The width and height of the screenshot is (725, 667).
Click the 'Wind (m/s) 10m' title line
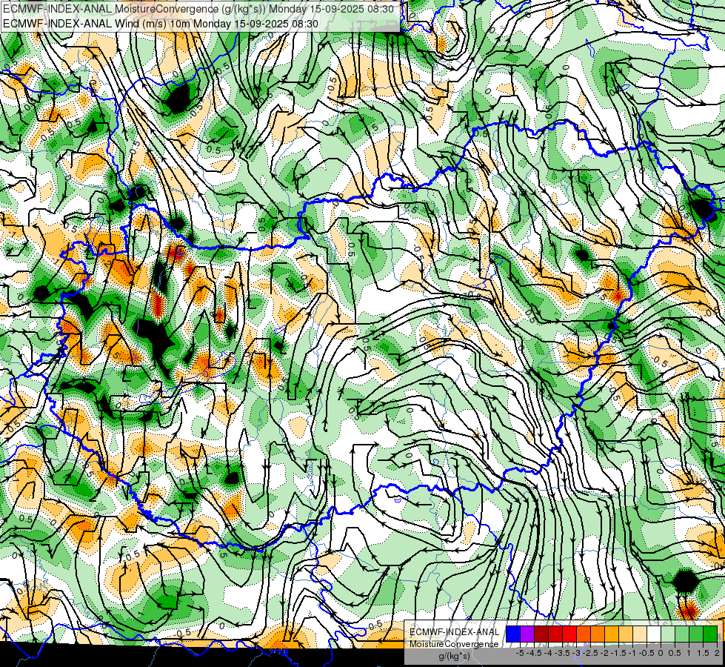pyautogui.click(x=161, y=23)
